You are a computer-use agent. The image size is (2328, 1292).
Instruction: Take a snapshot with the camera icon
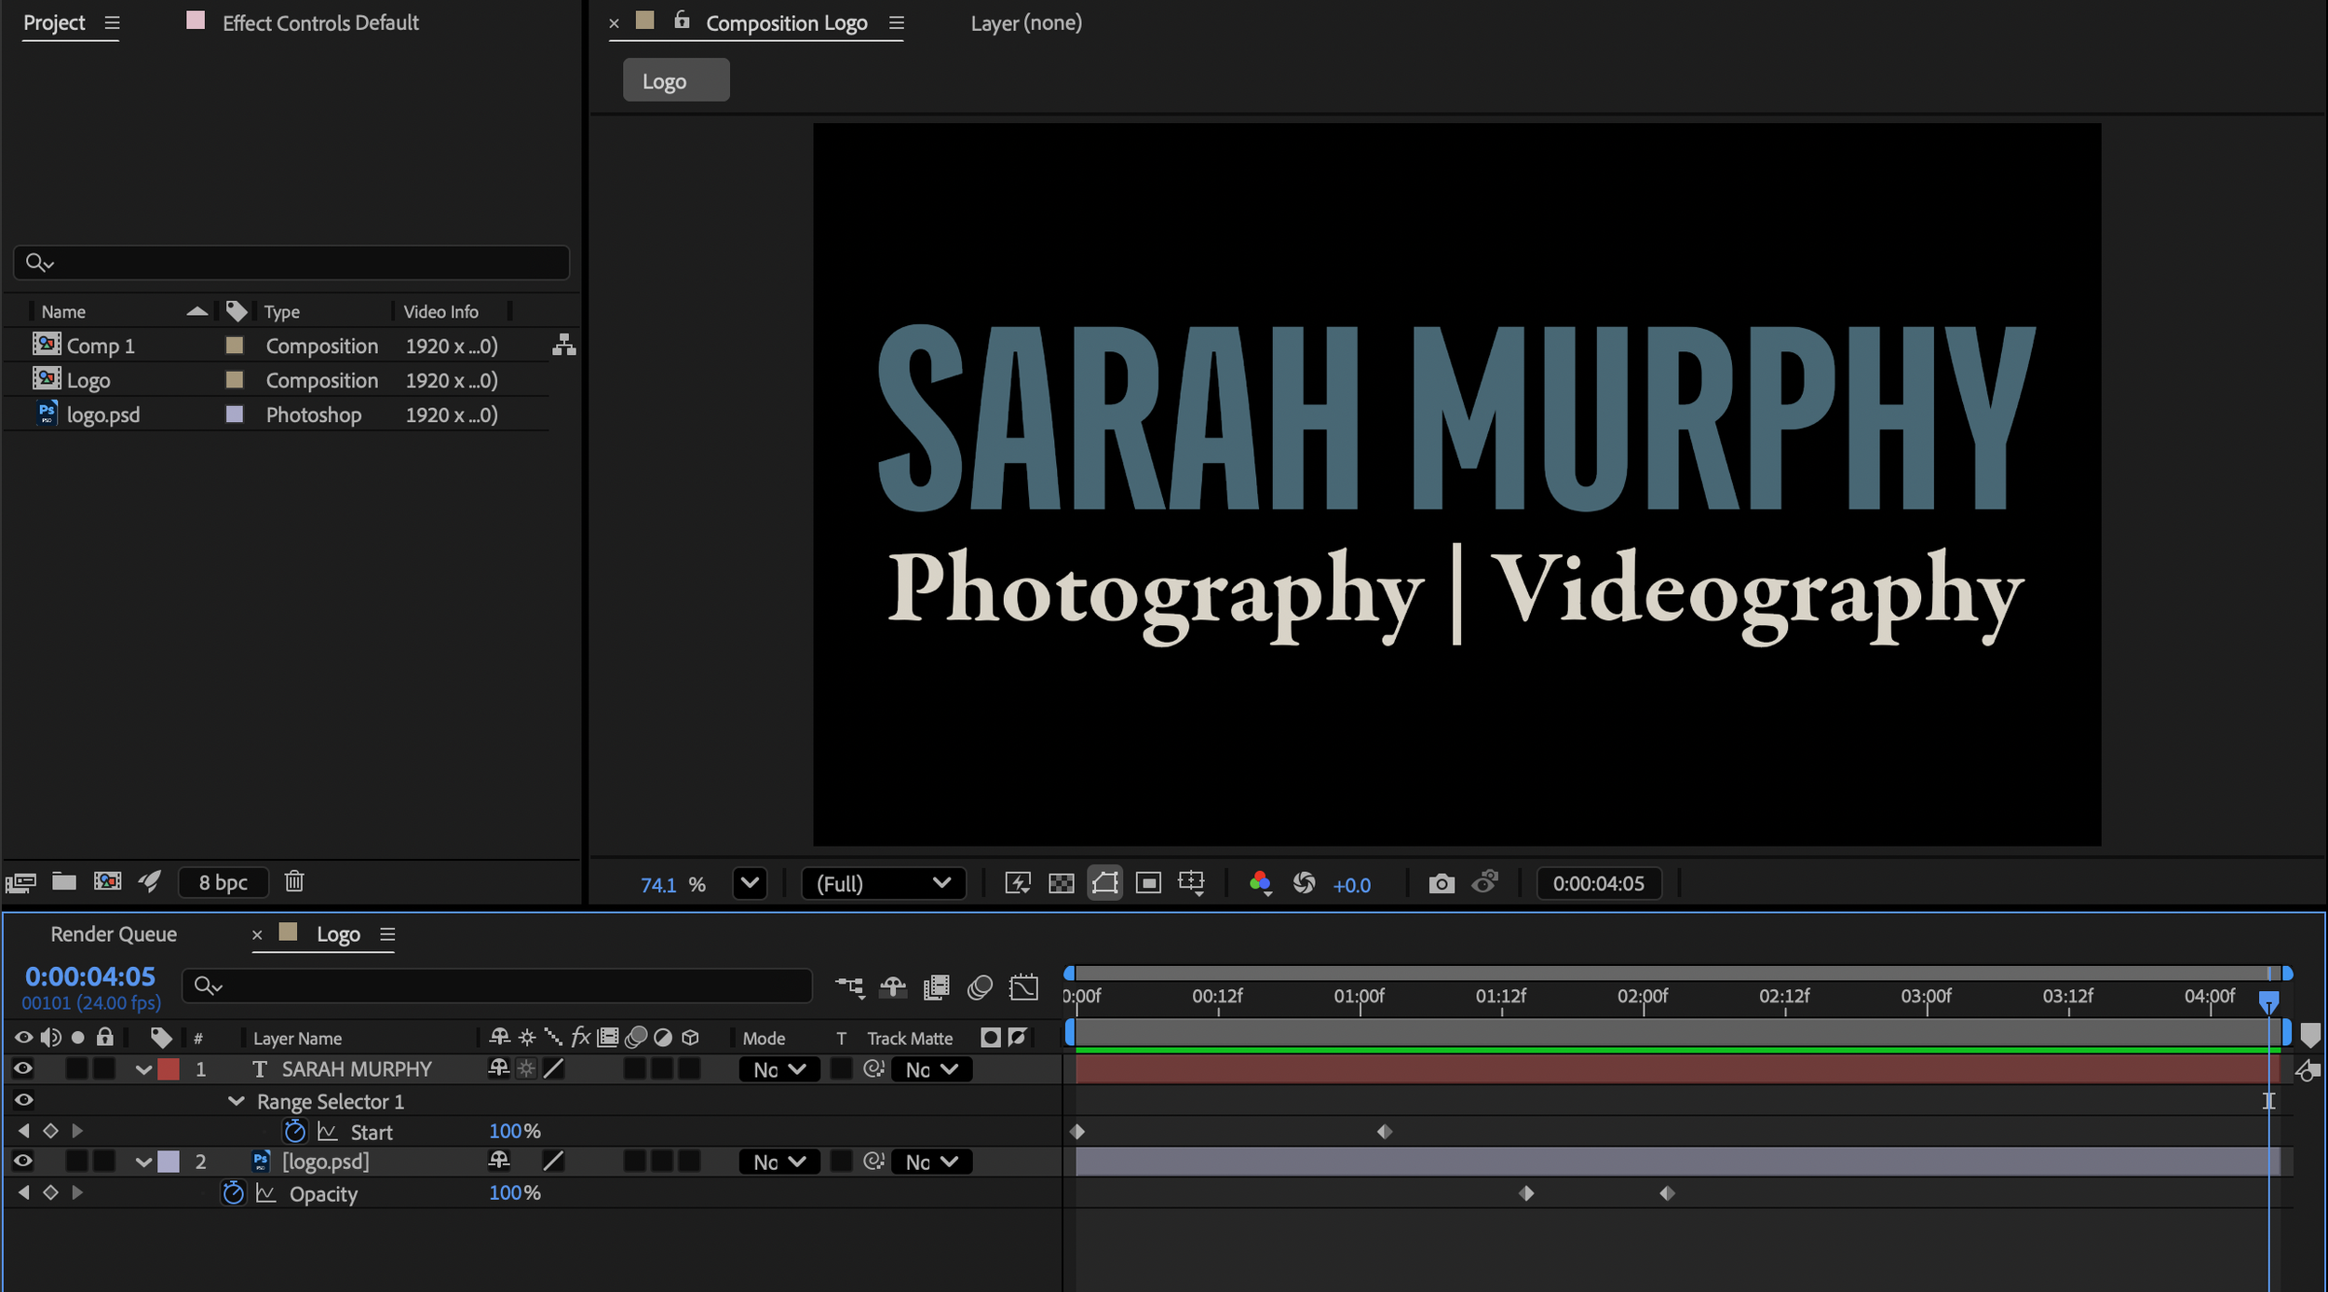[x=1441, y=883]
